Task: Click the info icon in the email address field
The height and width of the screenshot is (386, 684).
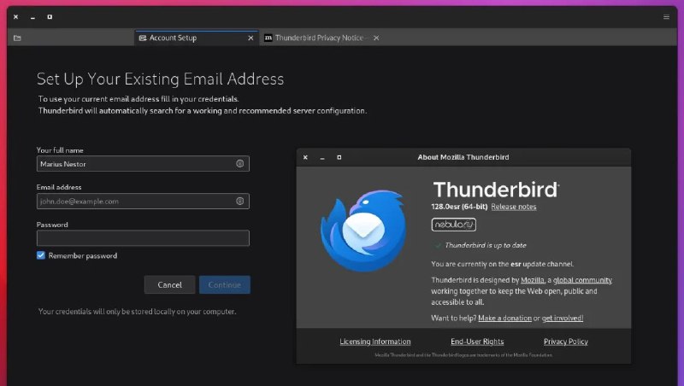Action: [240, 201]
